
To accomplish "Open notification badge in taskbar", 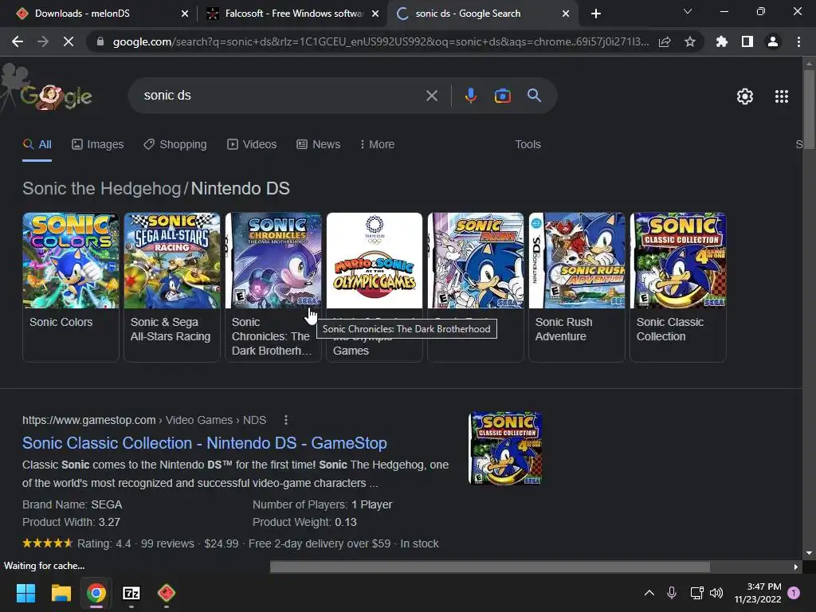I will pyautogui.click(x=794, y=593).
